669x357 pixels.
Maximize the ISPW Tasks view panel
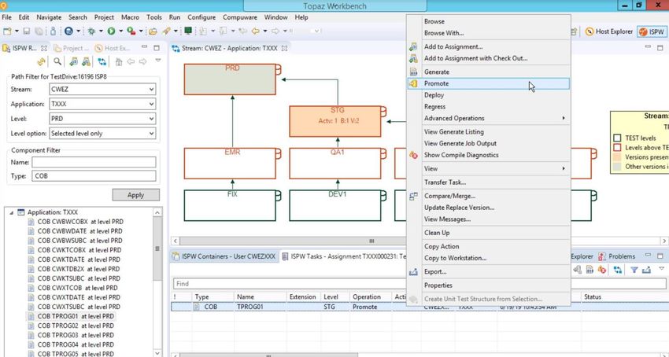pyautogui.click(x=660, y=256)
